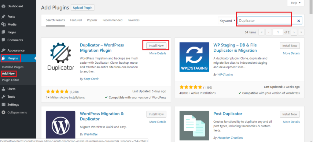Open author link WebToffee
Viewport: 313px width, 142px height.
90,134
